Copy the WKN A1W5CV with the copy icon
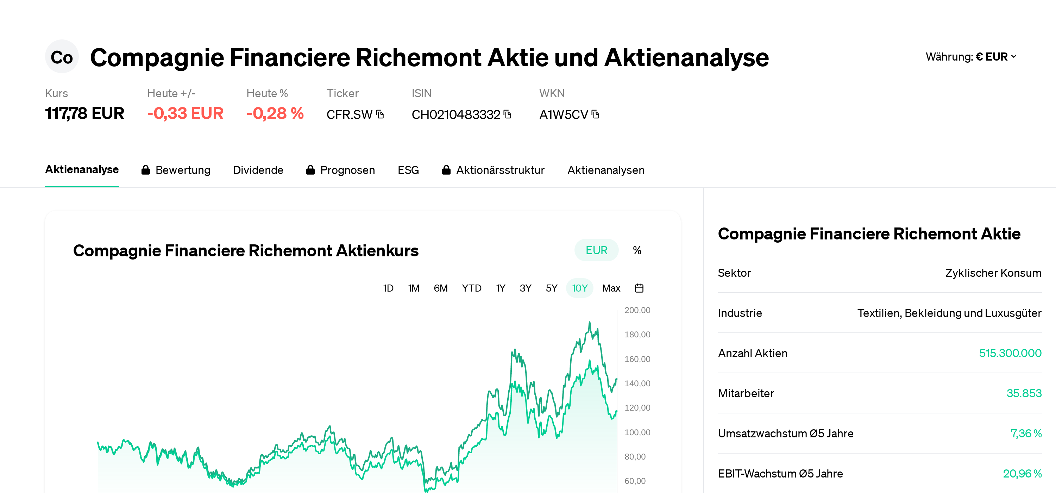 595,114
